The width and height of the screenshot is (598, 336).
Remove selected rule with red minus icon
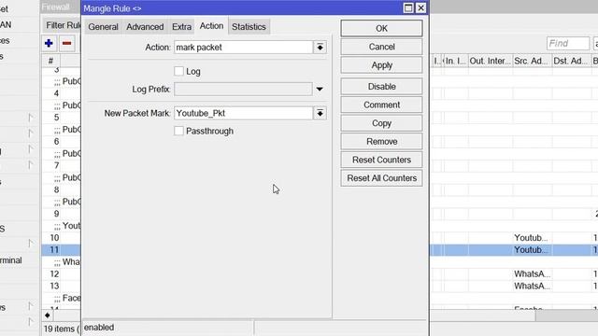[66, 44]
